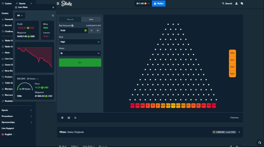
Task: Close the Live Stats panel
Action: [53, 7]
